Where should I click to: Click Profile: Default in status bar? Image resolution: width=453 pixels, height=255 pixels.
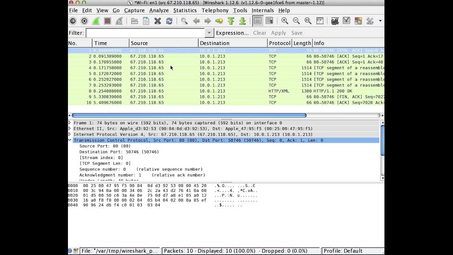tap(343, 251)
